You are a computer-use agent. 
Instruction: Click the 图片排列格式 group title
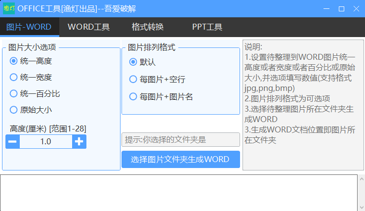152,47
